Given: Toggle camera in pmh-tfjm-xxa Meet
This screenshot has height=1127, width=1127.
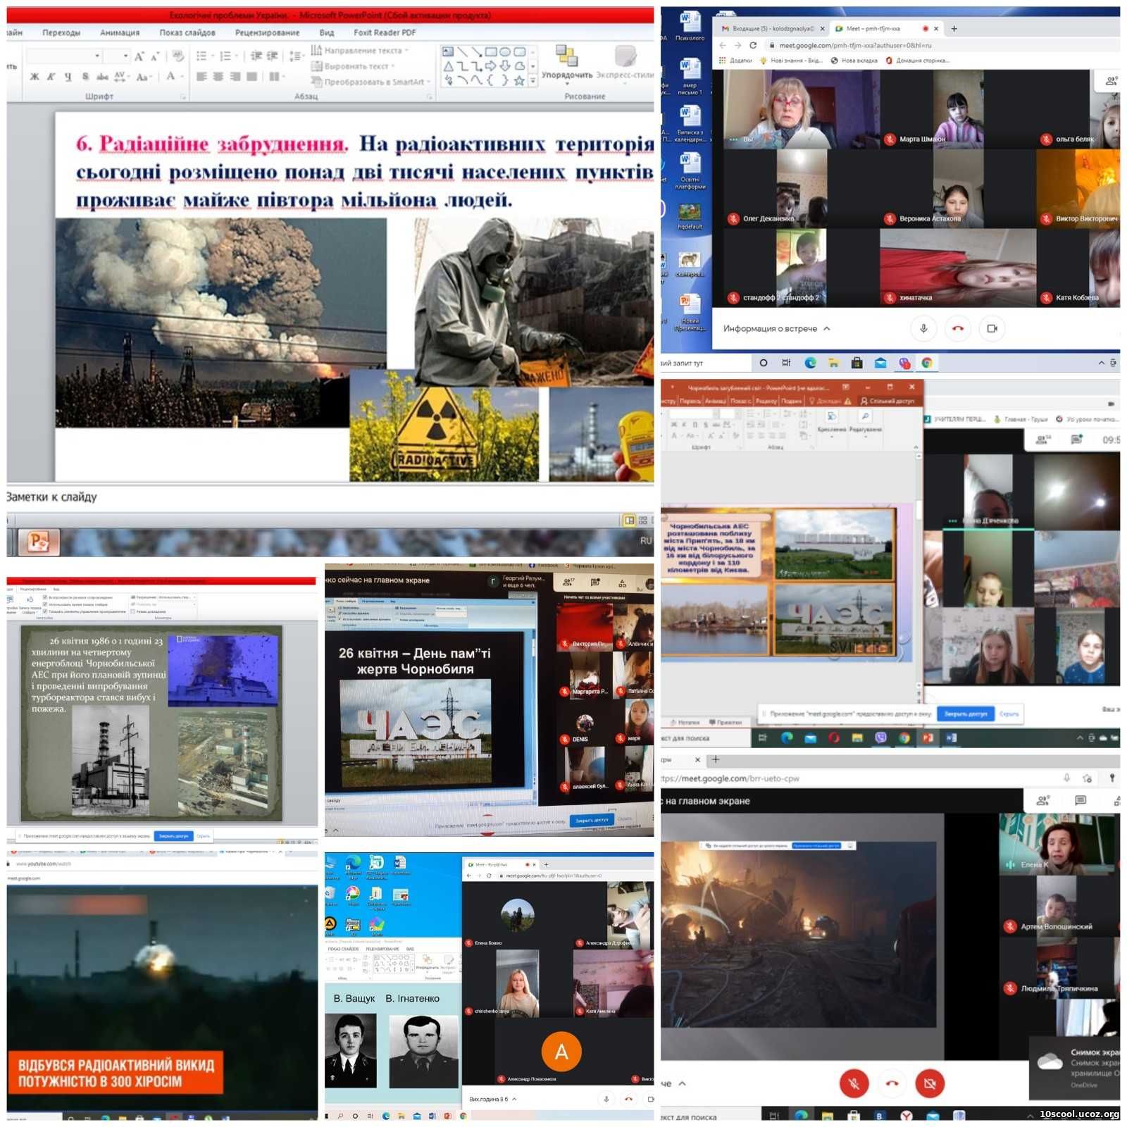Looking at the screenshot, I should 992,328.
